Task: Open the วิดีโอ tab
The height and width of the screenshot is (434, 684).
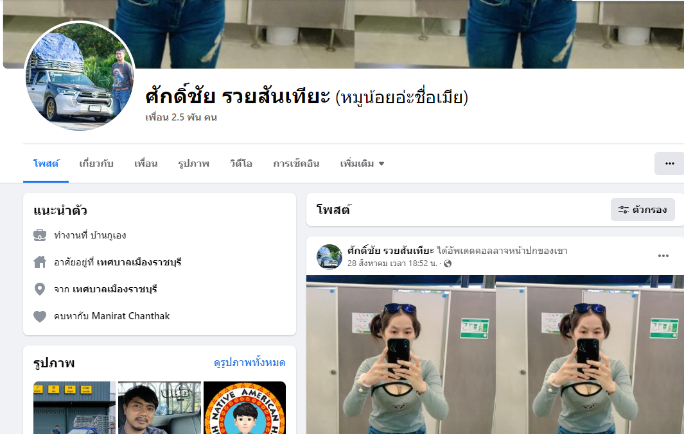Action: tap(241, 163)
